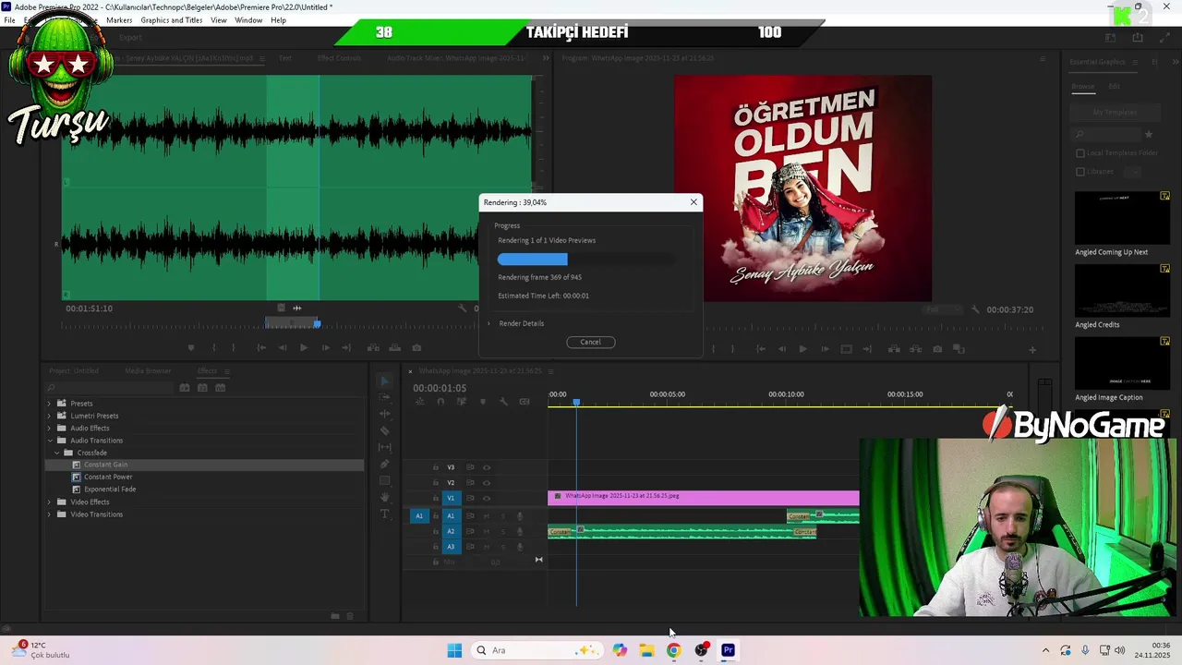Click the trash delete icon in Effects panel
1182x665 pixels.
[351, 616]
